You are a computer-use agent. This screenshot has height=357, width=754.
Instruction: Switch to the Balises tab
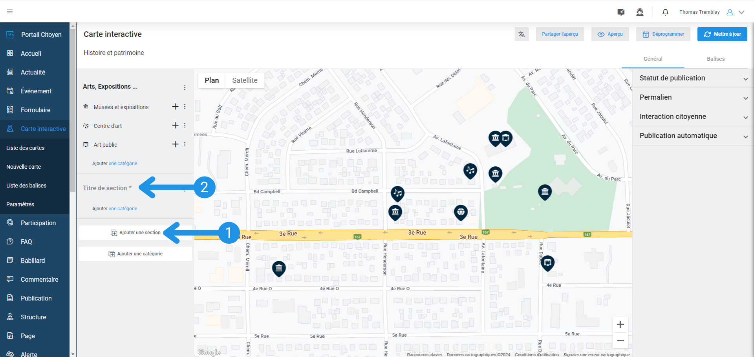(x=716, y=59)
